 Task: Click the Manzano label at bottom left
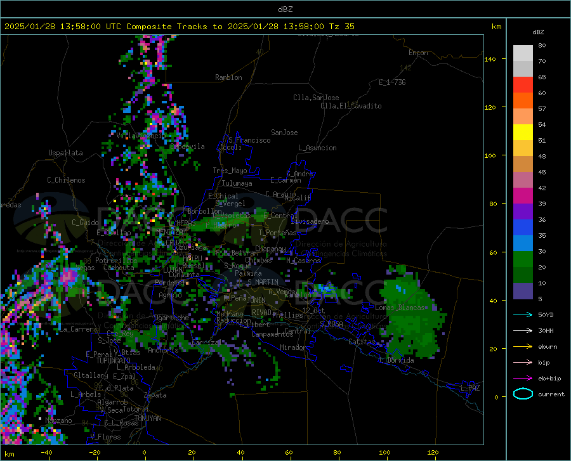point(58,420)
